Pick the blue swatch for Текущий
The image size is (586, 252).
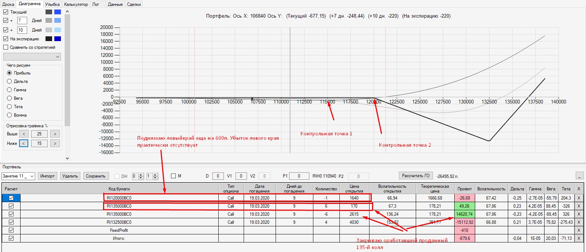pyautogui.click(x=58, y=12)
